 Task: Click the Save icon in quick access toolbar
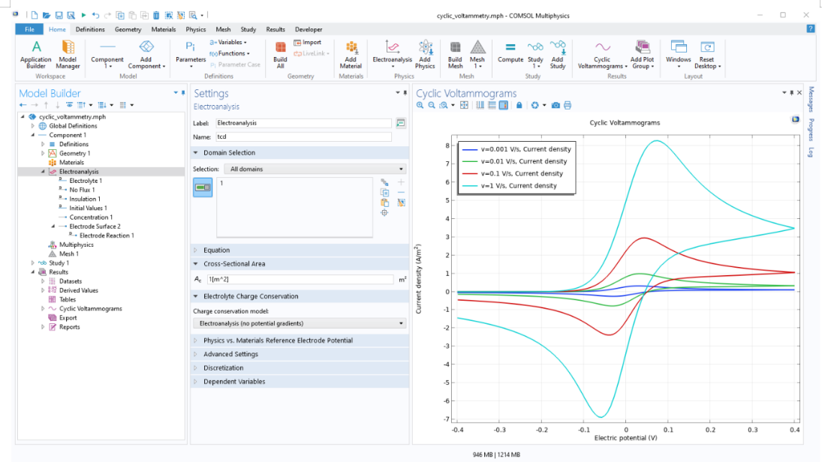[59, 15]
